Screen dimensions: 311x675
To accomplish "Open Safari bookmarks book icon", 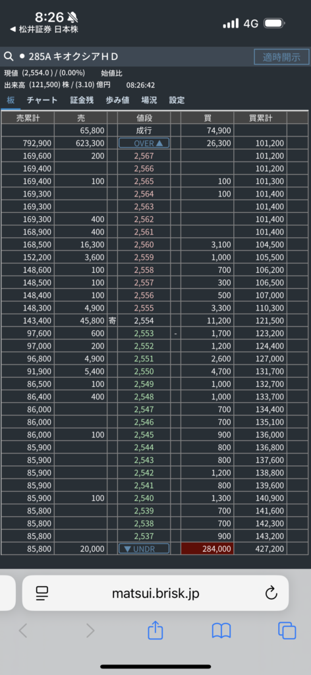I will pyautogui.click(x=221, y=631).
